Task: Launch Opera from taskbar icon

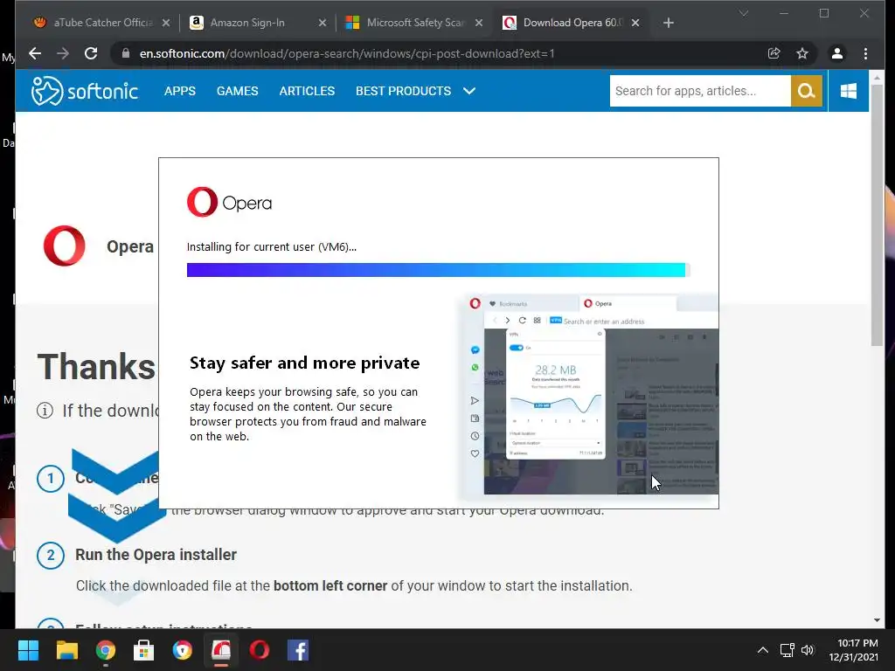Action: (259, 650)
